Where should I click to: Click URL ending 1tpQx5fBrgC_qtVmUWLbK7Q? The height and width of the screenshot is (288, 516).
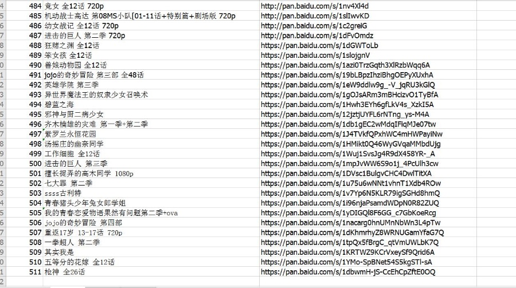[350, 243]
